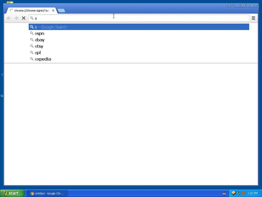Maximize the Chrome window
Viewport: 262px width, 197px height.
tap(244, 6)
